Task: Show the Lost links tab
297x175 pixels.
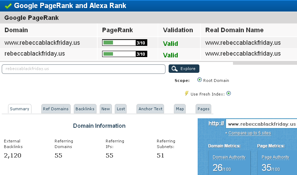Action: [121, 109]
